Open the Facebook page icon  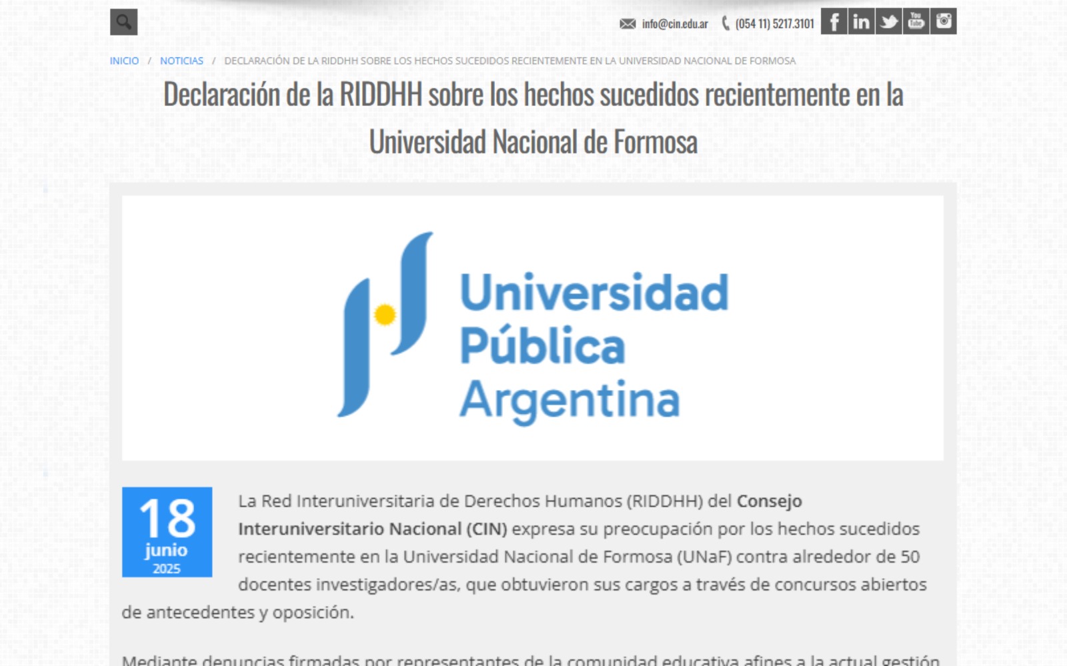coord(834,21)
